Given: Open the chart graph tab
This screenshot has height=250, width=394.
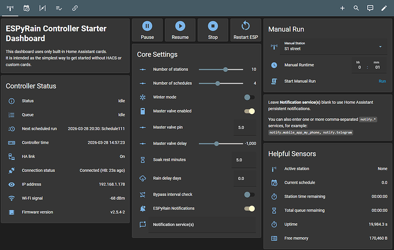Looking at the screenshot, I should point(42,8).
